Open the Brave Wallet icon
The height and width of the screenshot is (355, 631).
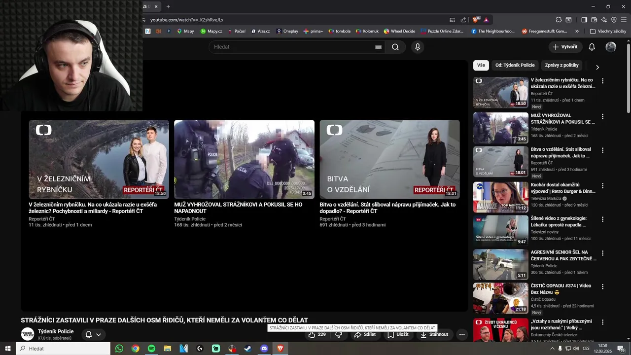(x=594, y=20)
